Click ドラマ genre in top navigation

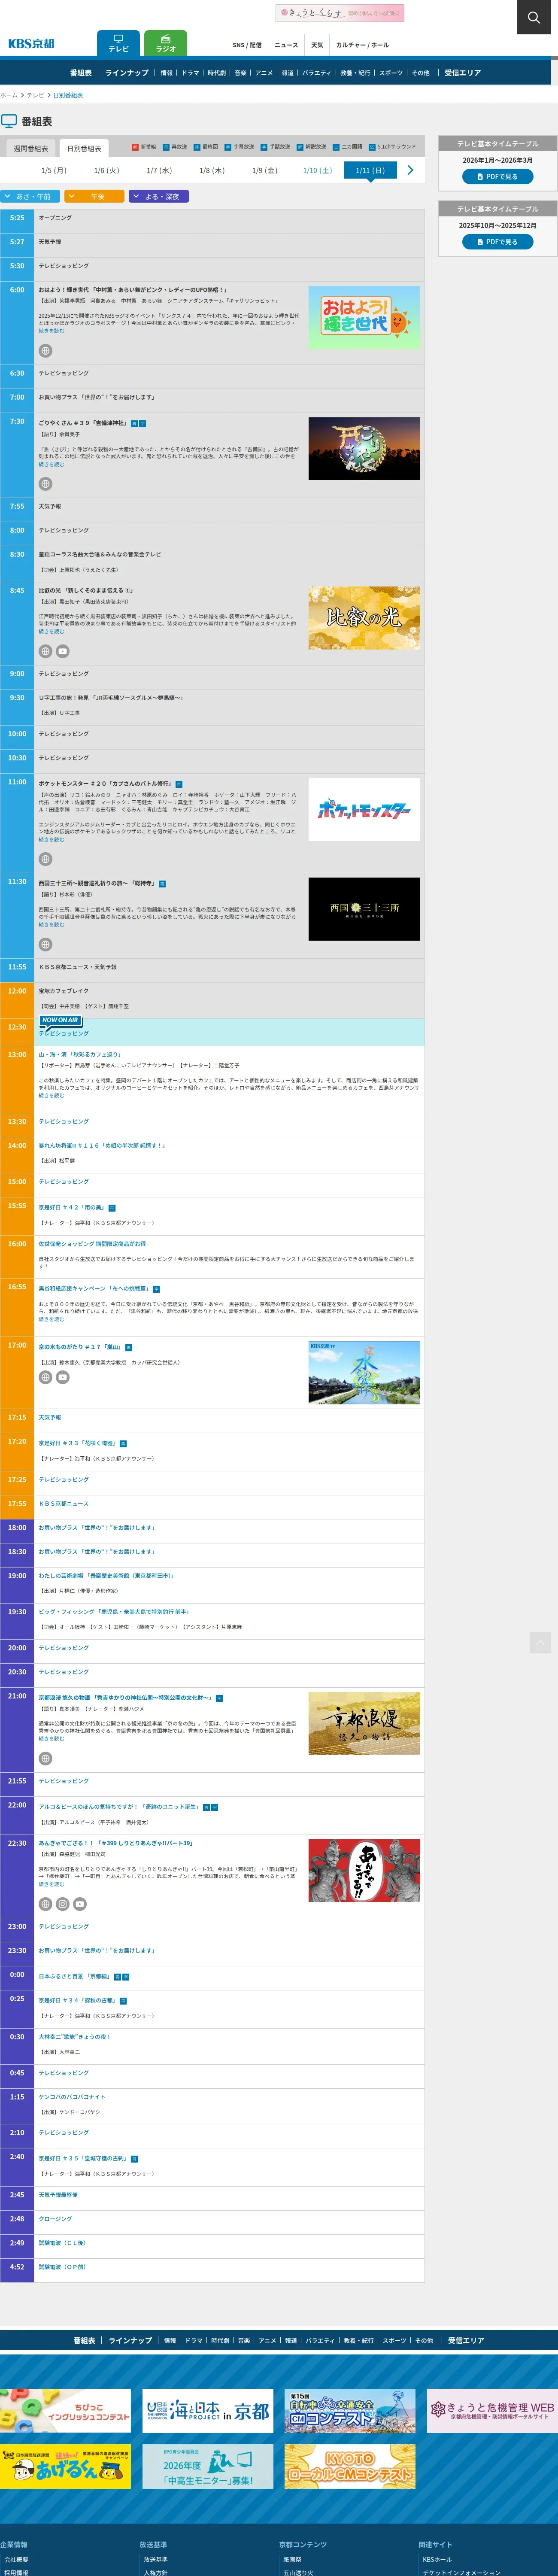[190, 73]
